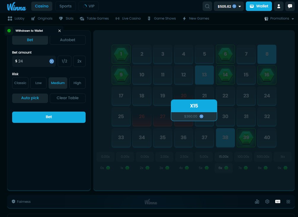Toggle keno tile 39 with green gem
Viewport: 298px width, 217px height.
tap(246, 138)
